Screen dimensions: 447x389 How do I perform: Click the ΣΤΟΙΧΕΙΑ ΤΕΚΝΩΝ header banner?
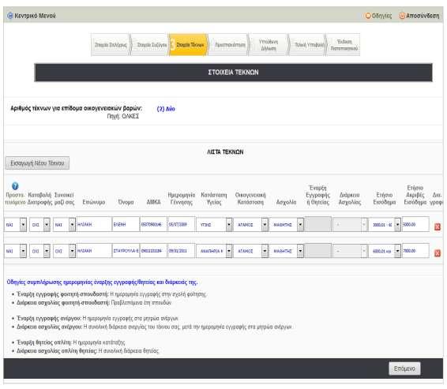[x=233, y=73]
